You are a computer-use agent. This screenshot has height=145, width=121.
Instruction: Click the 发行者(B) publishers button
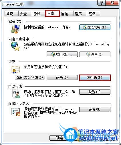pos(95,77)
